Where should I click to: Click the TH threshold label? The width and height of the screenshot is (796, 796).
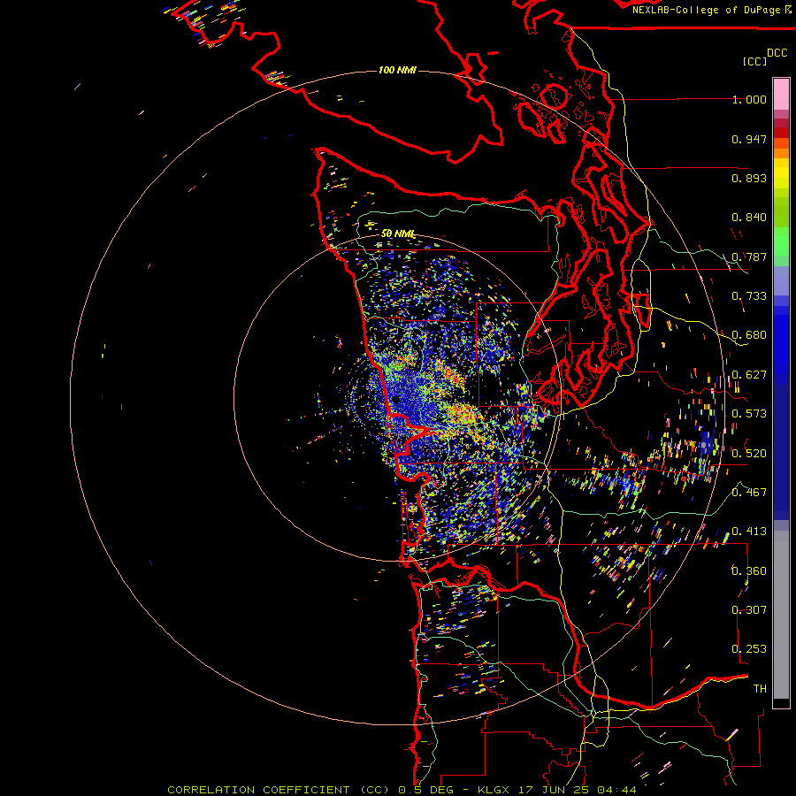point(760,689)
